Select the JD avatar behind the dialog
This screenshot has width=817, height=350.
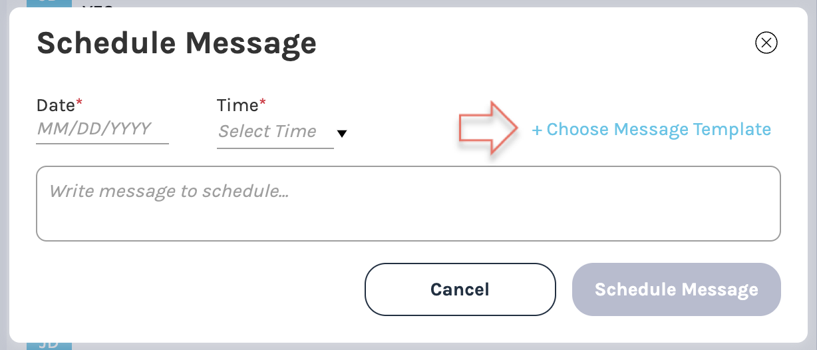pos(49,345)
